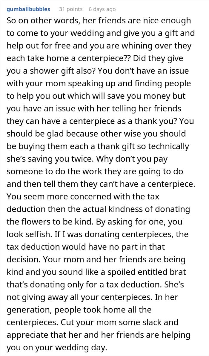Image resolution: width=209 pixels, height=356 pixels.
Task: Click the words 'actual kindness'
Action: (x=102, y=209)
